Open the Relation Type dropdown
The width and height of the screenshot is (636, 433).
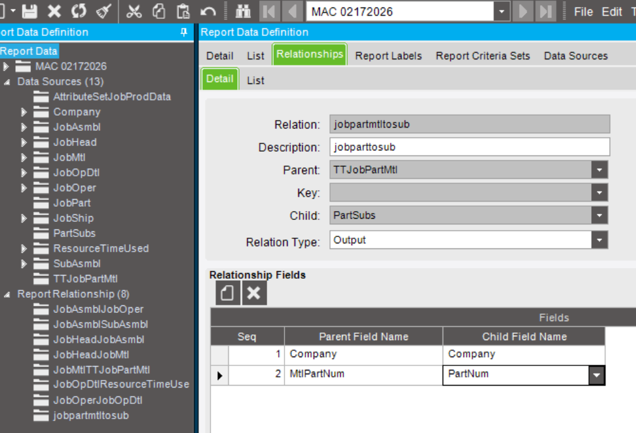point(599,240)
